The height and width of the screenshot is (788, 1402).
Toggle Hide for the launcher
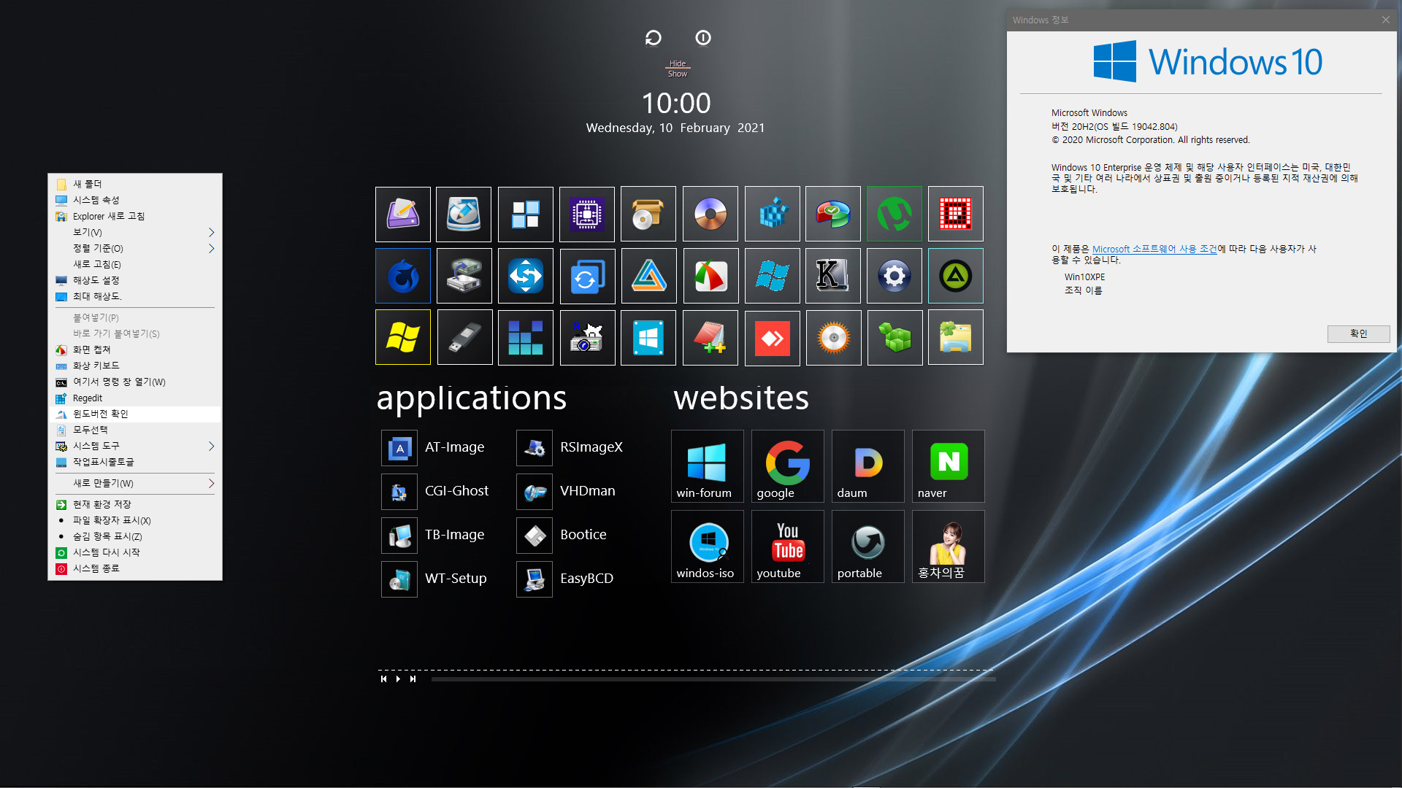(678, 63)
